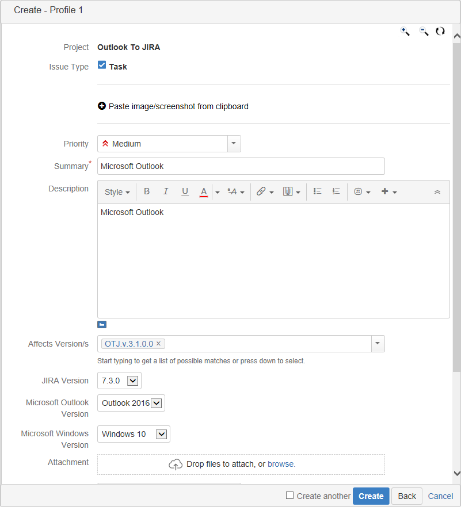Open the more formatting (aA) menu
Screen dimensions: 461x507
pyautogui.click(x=235, y=192)
